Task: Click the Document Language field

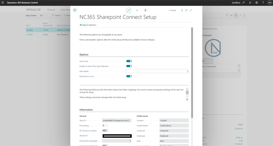Action: tap(117, 141)
